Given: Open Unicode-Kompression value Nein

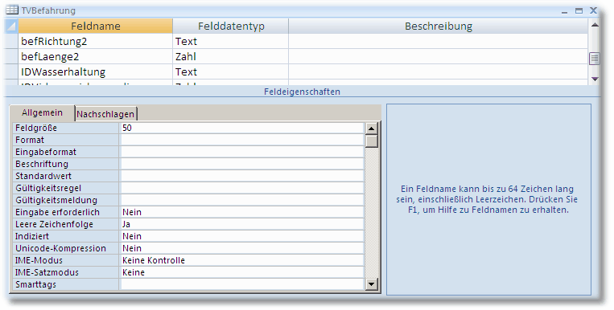Looking at the screenshot, I should (242, 248).
